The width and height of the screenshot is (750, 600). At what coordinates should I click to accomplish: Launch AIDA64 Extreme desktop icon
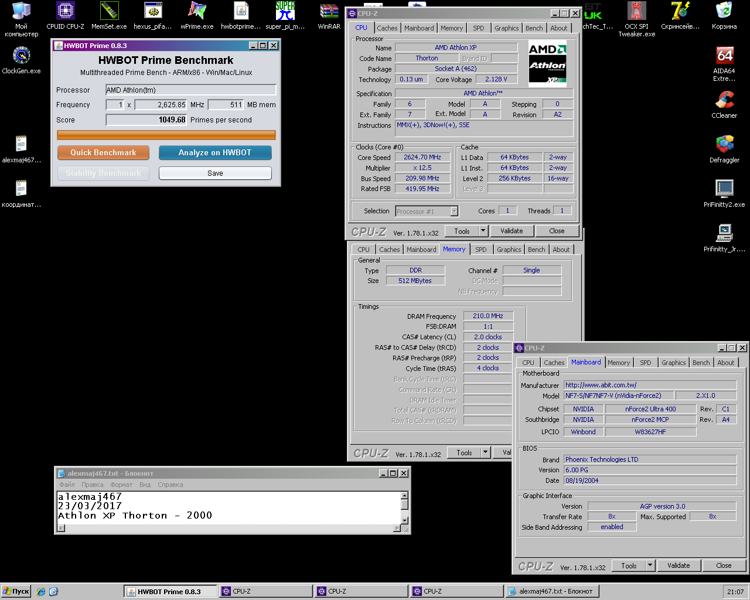coord(724,64)
